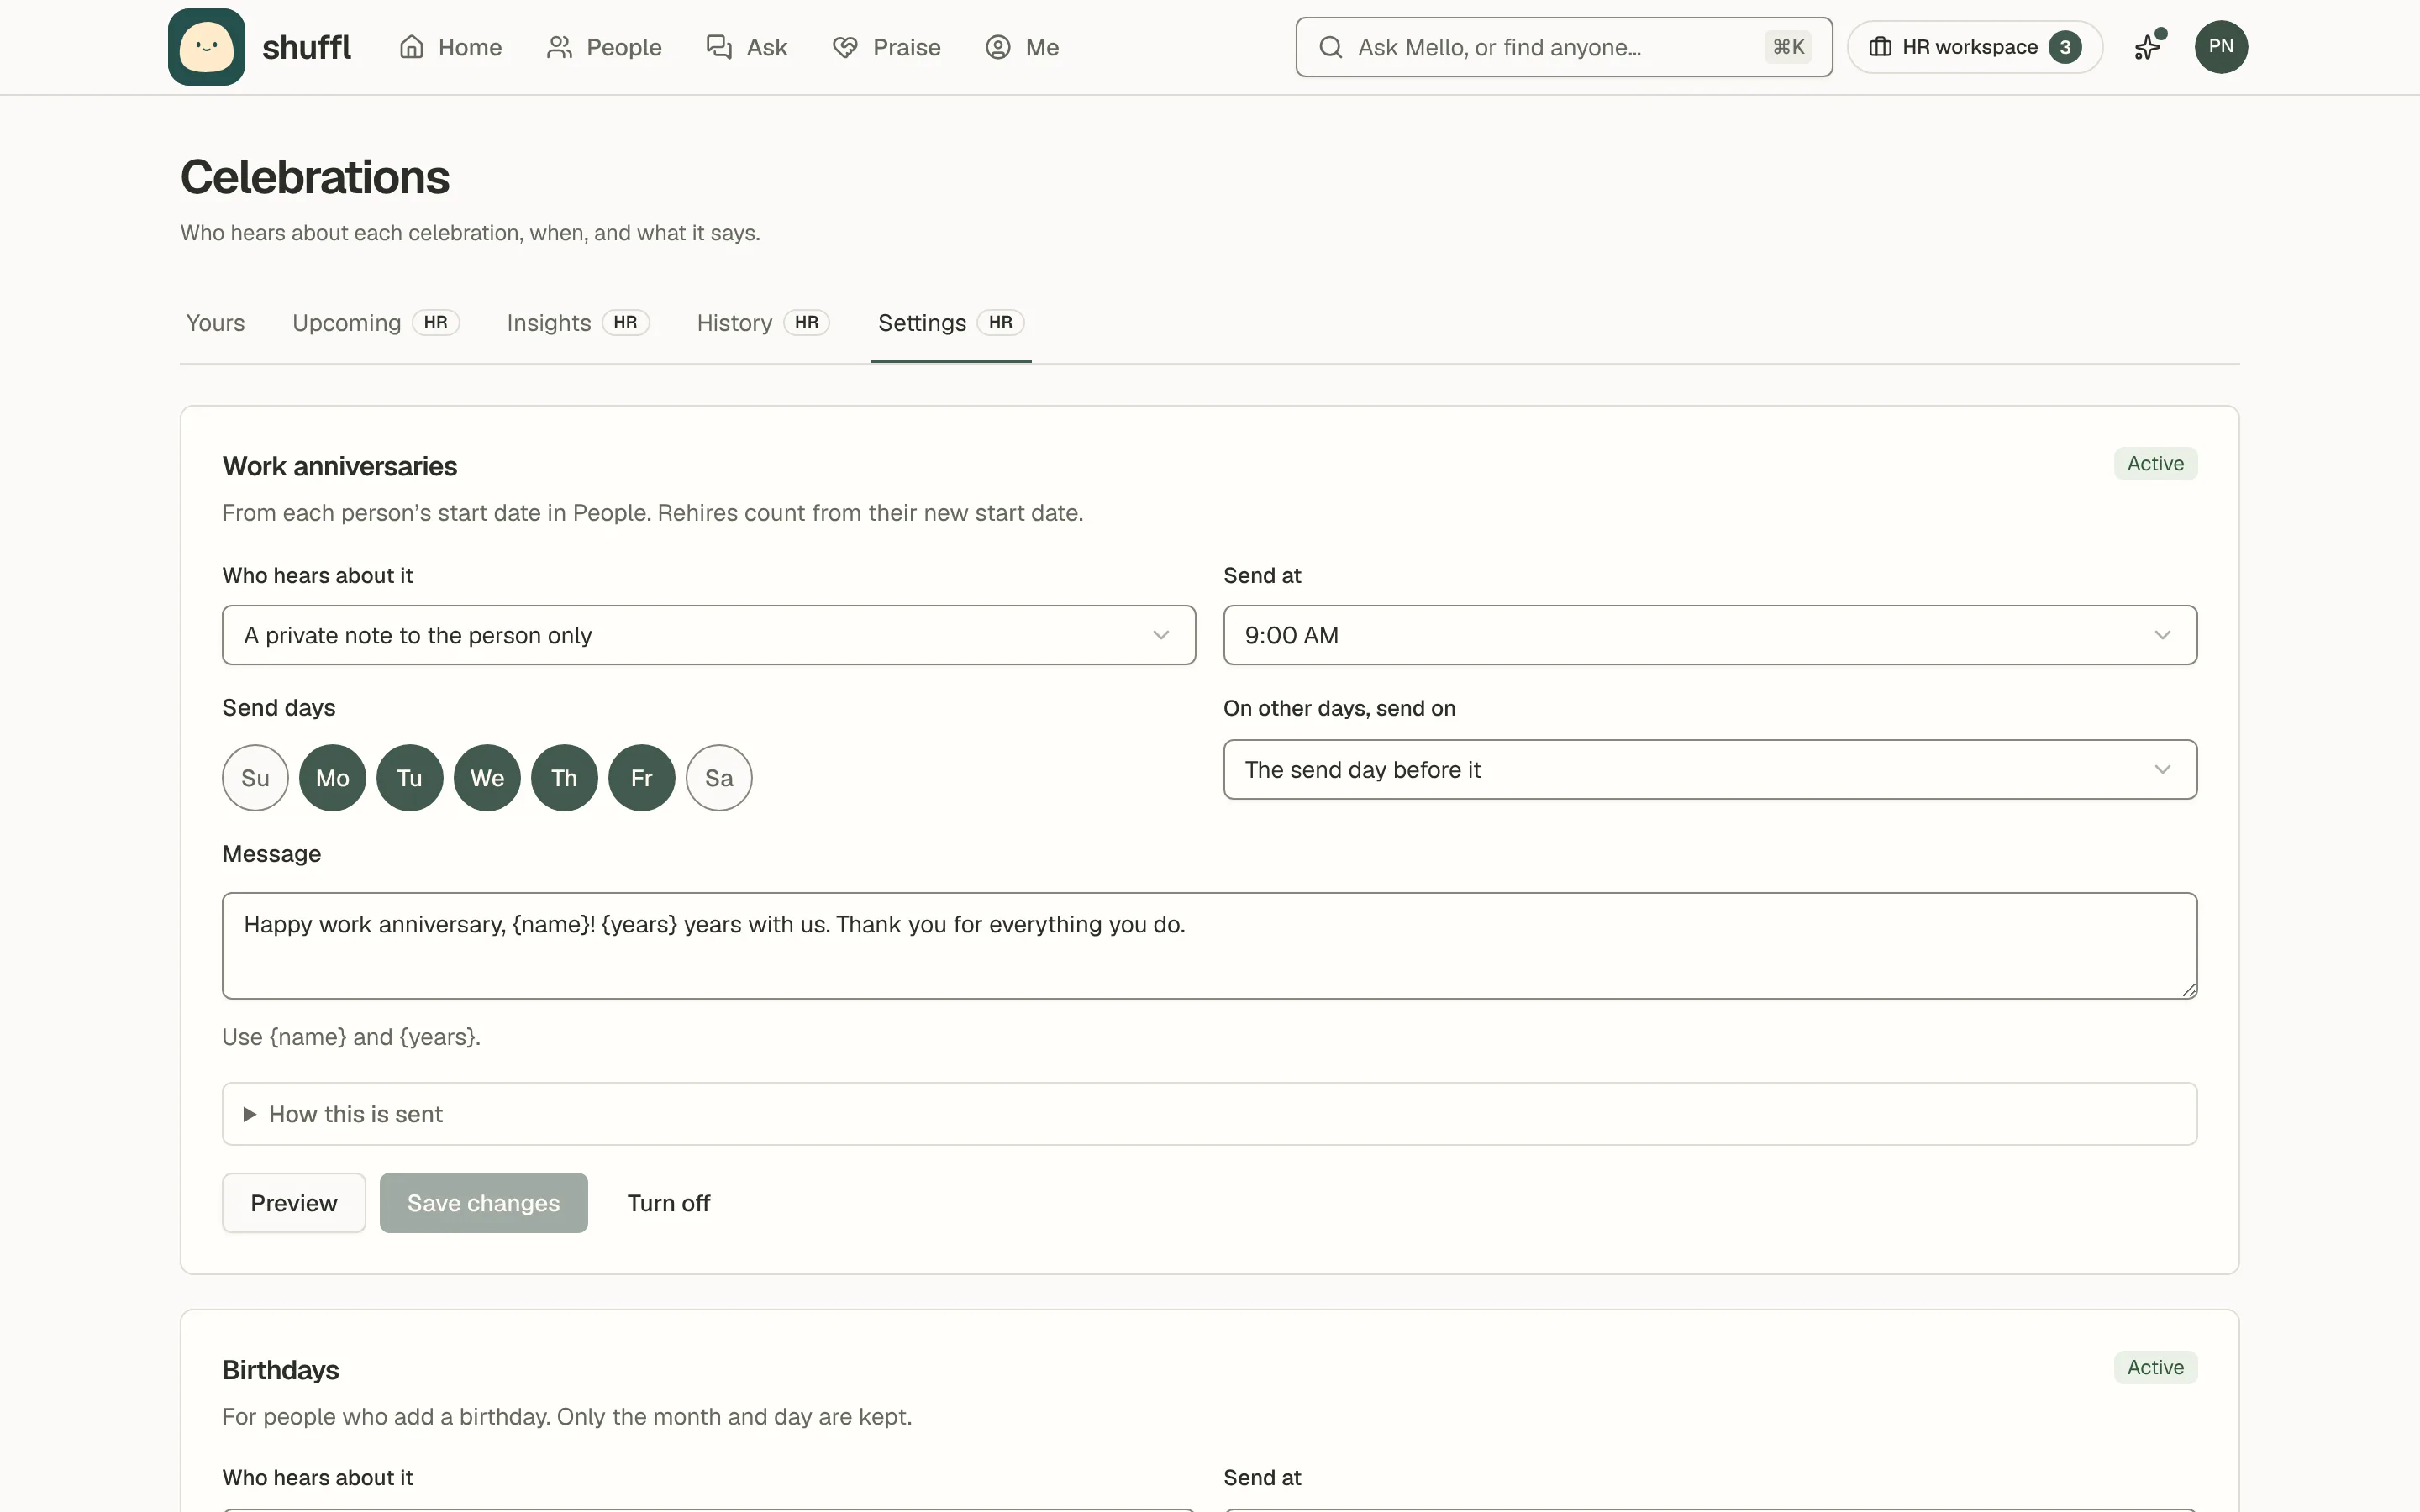Click the Birthdays Active badge
2420x1512 pixels.
2155,1368
